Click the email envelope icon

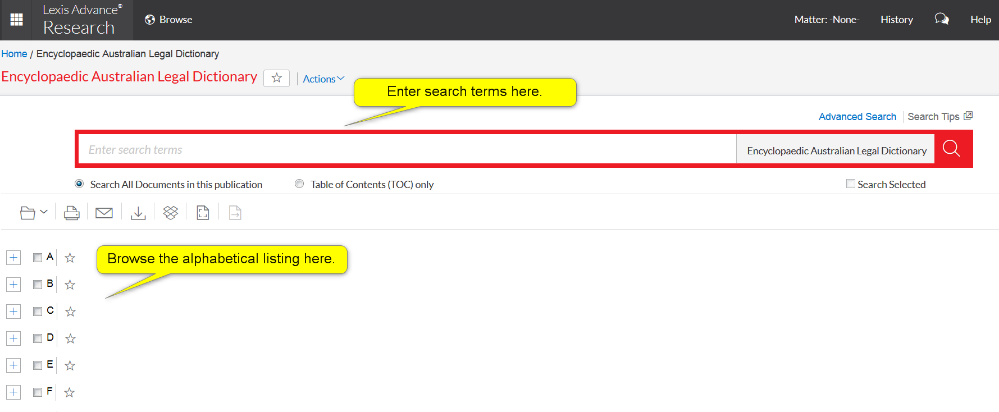tap(104, 213)
